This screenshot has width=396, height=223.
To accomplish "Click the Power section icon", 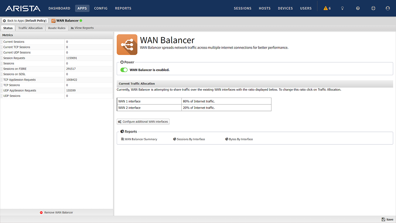I will pos(122,62).
